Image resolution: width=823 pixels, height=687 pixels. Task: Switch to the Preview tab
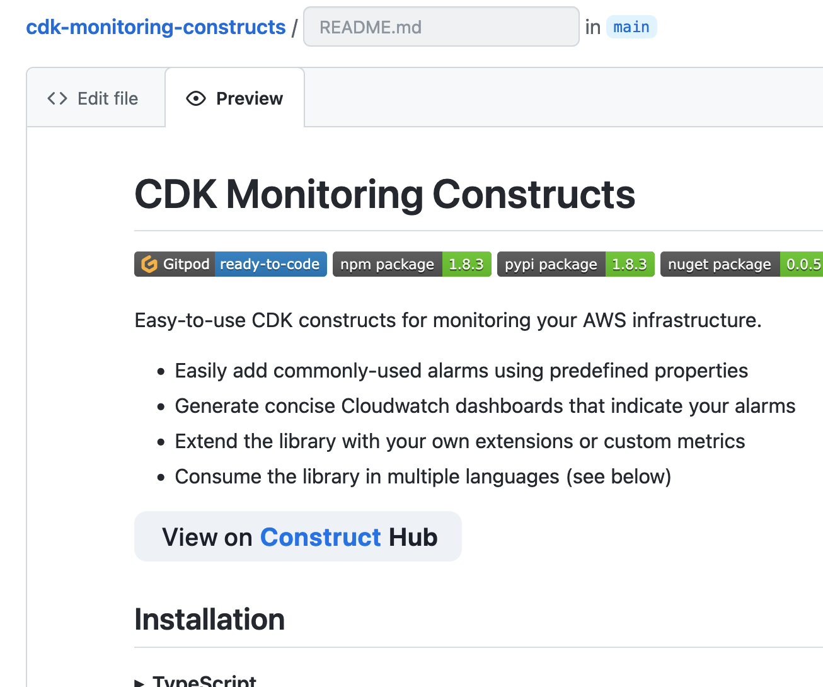(x=234, y=98)
